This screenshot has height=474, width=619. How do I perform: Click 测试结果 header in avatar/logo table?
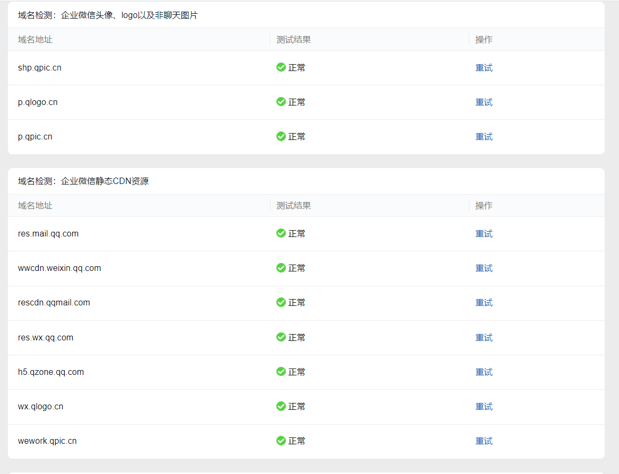click(293, 39)
